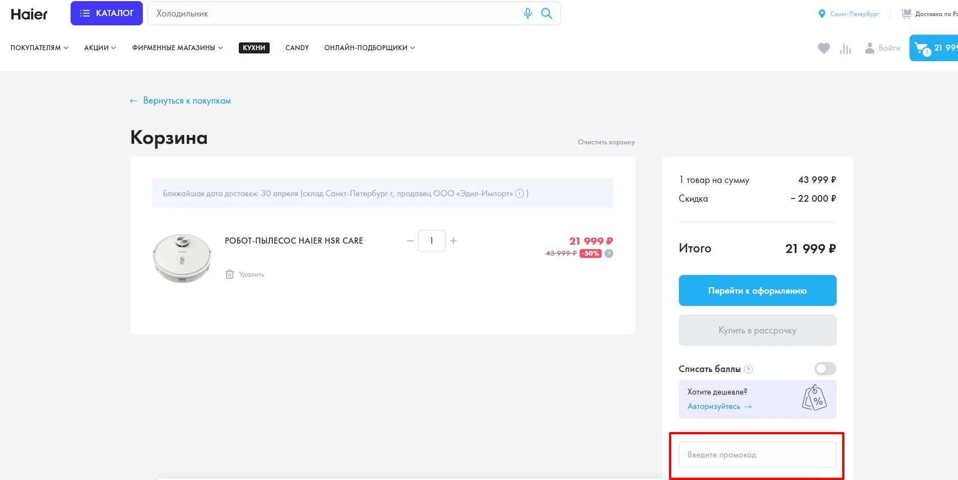Click Очистить корзину link

point(606,142)
